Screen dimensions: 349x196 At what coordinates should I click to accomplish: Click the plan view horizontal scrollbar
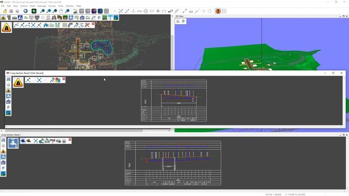(85, 131)
